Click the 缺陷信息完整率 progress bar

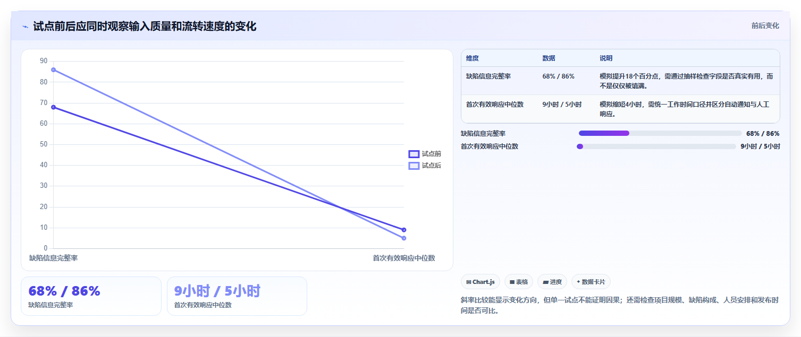[660, 133]
